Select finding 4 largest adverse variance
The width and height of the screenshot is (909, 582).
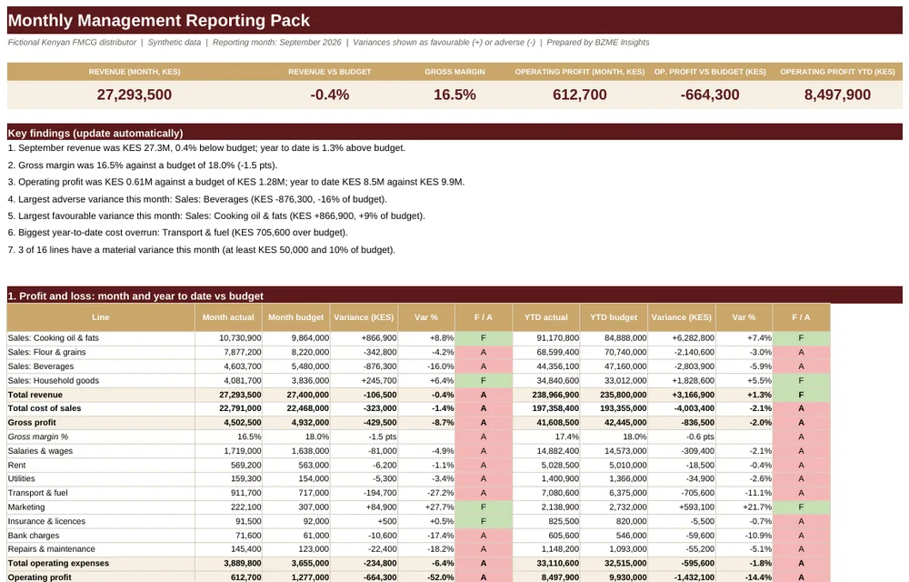(x=197, y=199)
